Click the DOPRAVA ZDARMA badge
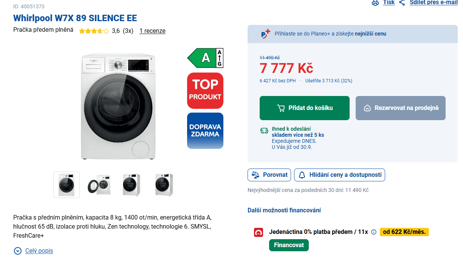Screen dimensions: 463x266 [x=205, y=131]
